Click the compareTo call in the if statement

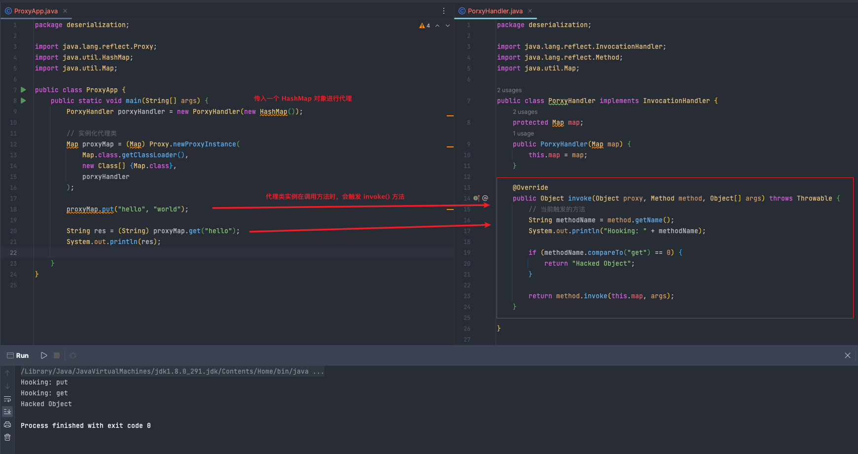[x=606, y=253]
